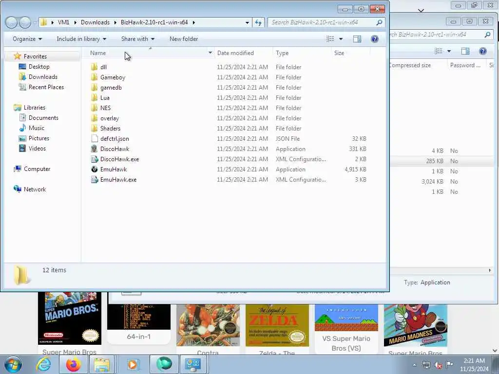This screenshot has height=374, width=499.
Task: Change view using the front window's view icon
Action: (x=330, y=39)
